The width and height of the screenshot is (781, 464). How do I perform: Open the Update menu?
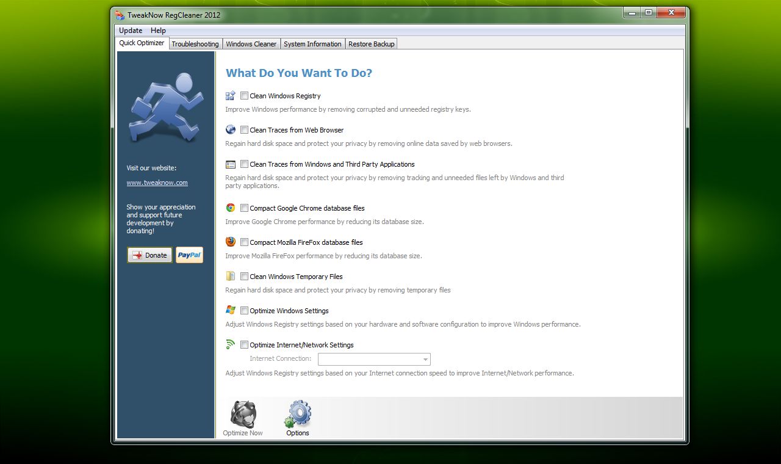pos(130,30)
